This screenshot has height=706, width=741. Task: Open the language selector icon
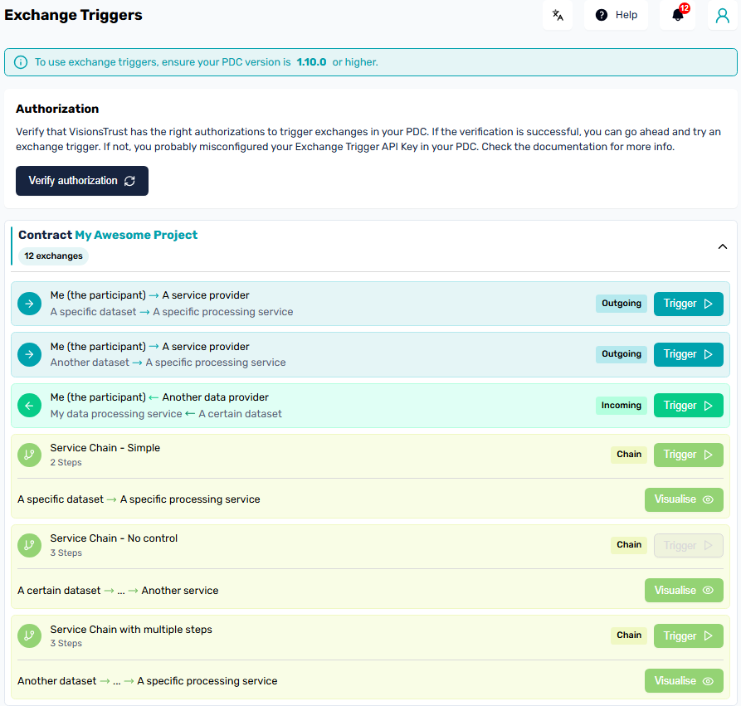tap(557, 15)
